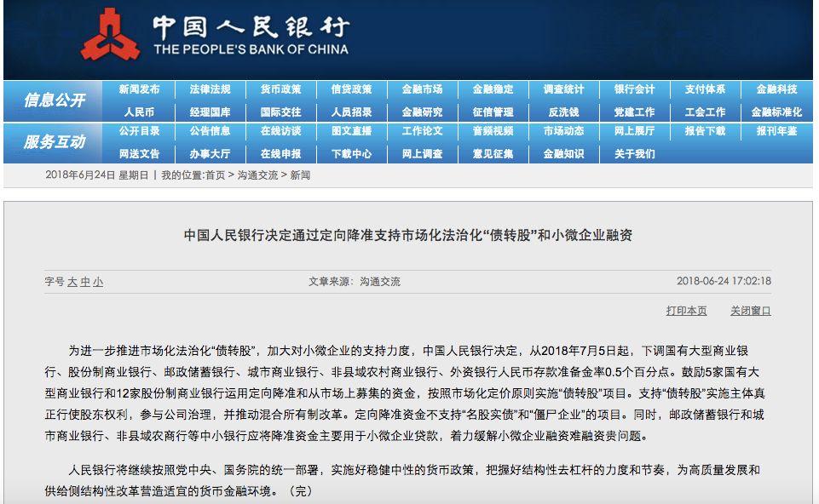Choose 意见征集 in the bottom nav row

point(493,154)
